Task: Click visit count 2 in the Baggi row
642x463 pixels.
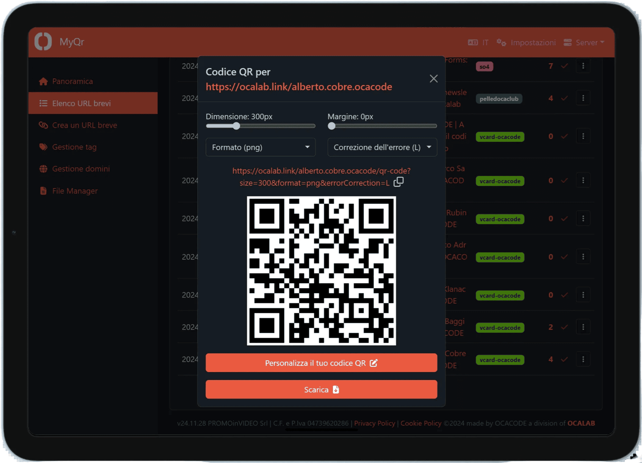Action: 551,327
